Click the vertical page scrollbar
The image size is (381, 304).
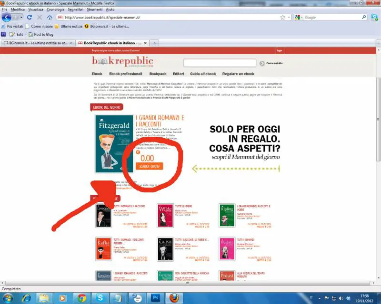tap(378, 119)
